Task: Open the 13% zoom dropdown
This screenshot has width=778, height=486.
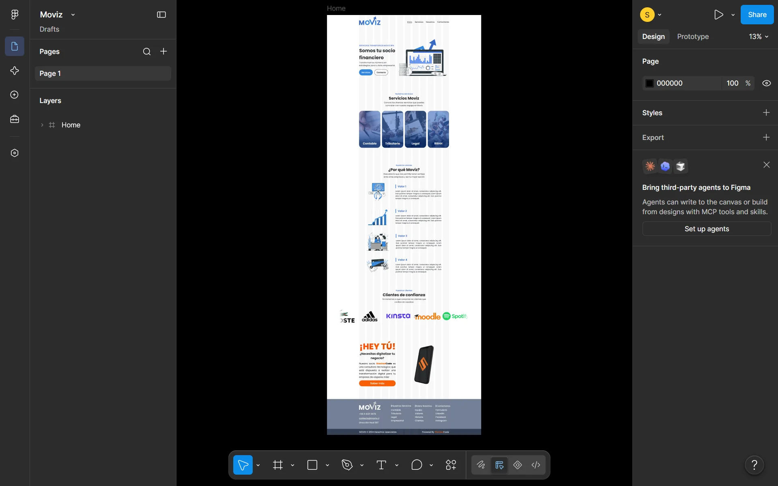Action: (x=759, y=37)
